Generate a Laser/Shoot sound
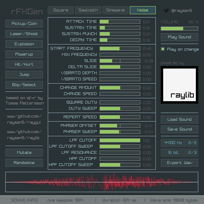The width and height of the screenshot is (204, 204). point(24,34)
